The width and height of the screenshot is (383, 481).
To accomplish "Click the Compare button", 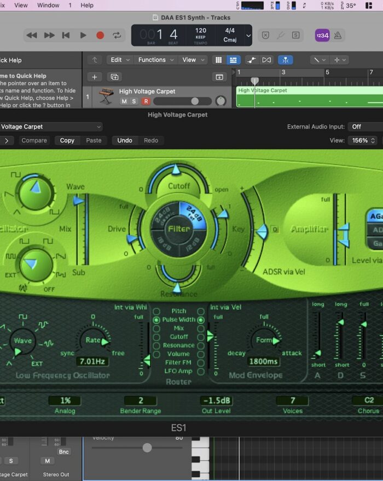I will coord(34,140).
